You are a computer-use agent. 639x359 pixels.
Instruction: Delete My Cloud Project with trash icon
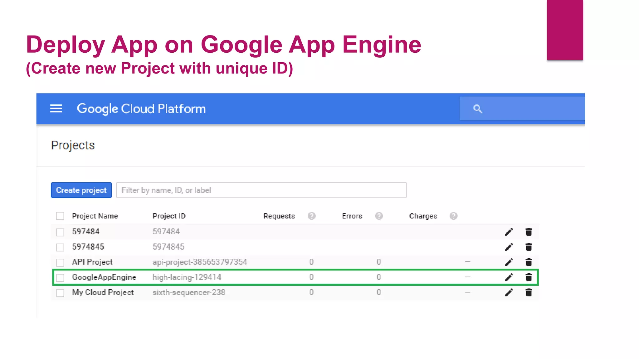coord(529,293)
